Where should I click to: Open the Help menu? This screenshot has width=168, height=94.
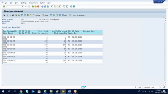[x=49, y=3]
